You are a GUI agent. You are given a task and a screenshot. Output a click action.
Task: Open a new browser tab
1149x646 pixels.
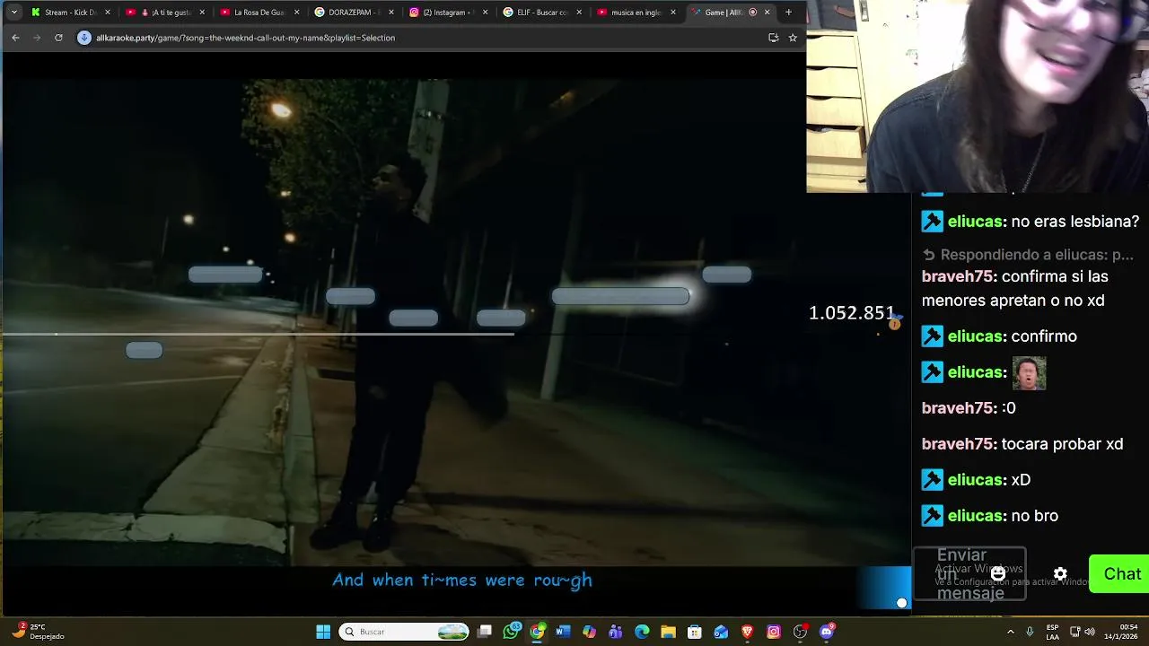tap(788, 13)
